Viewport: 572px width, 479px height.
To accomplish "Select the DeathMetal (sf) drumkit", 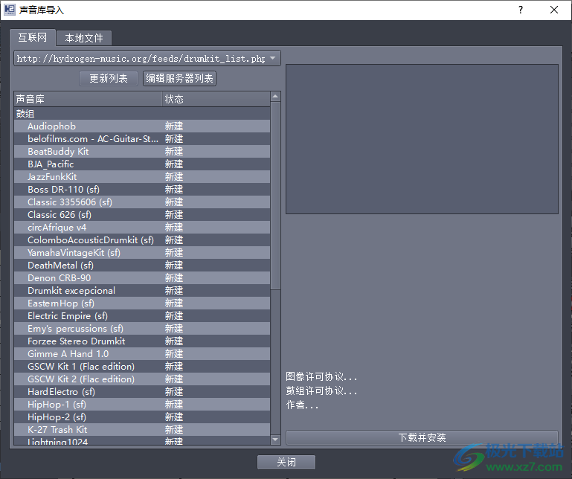I will coord(142,266).
